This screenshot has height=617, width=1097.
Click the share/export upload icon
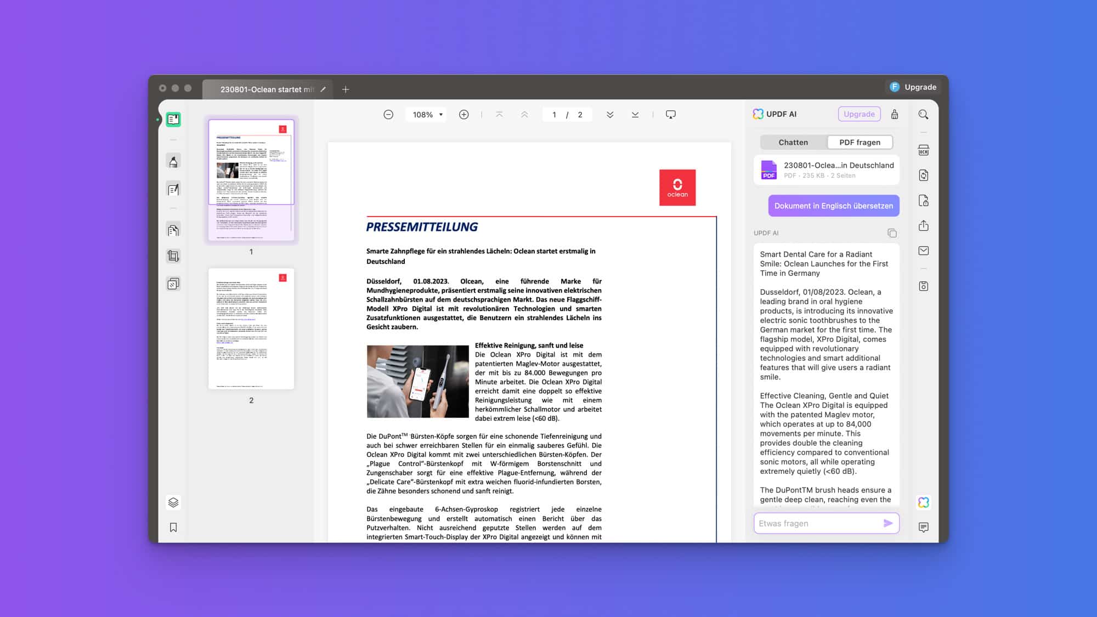923,225
